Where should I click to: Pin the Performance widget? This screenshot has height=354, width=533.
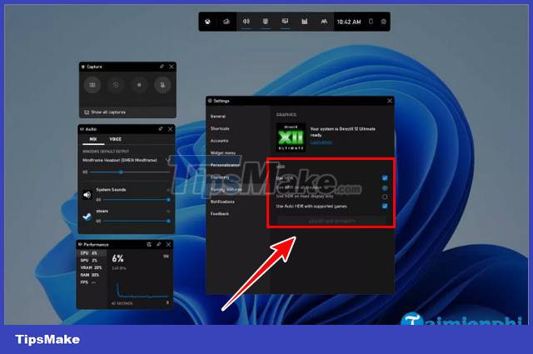point(159,244)
